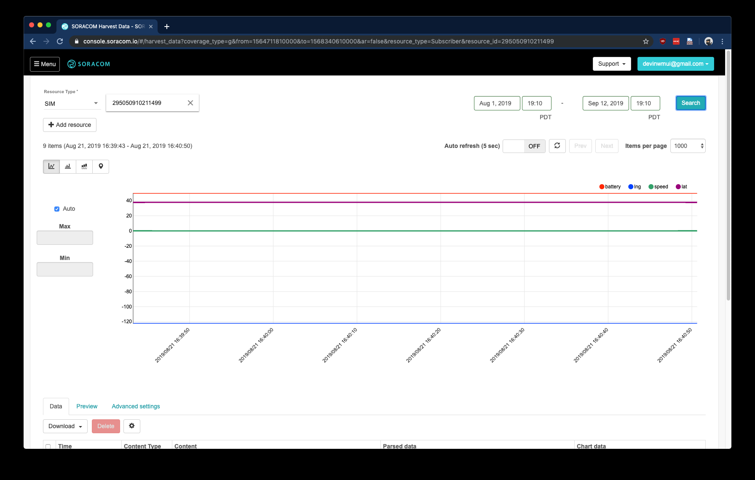Image resolution: width=755 pixels, height=480 pixels.
Task: Switch to the Preview tab
Action: pyautogui.click(x=87, y=406)
